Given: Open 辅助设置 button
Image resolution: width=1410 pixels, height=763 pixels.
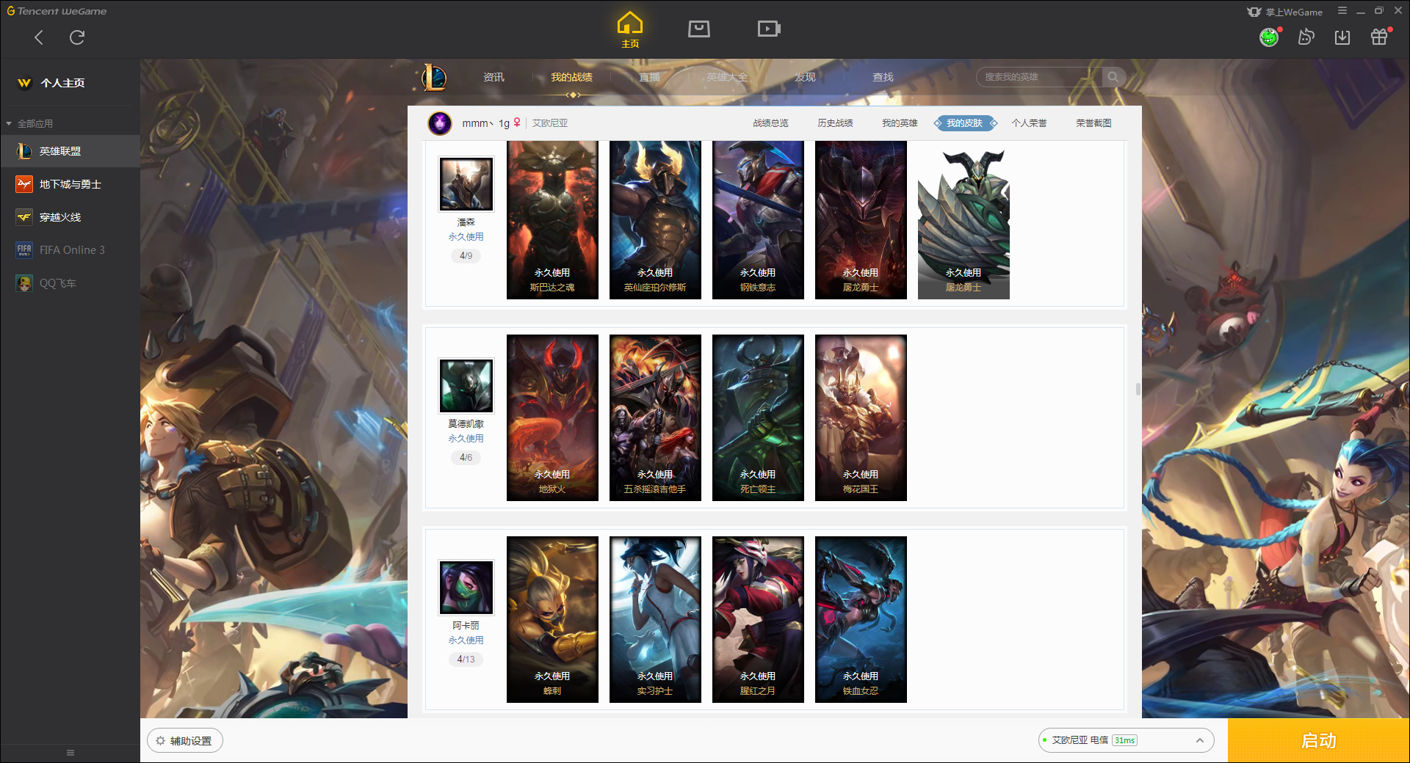Looking at the screenshot, I should pyautogui.click(x=185, y=741).
